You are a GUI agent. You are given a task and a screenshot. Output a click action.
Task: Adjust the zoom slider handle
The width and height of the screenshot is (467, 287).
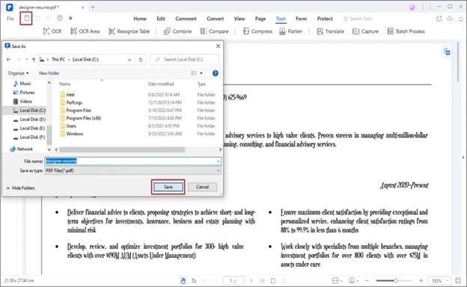395,280
